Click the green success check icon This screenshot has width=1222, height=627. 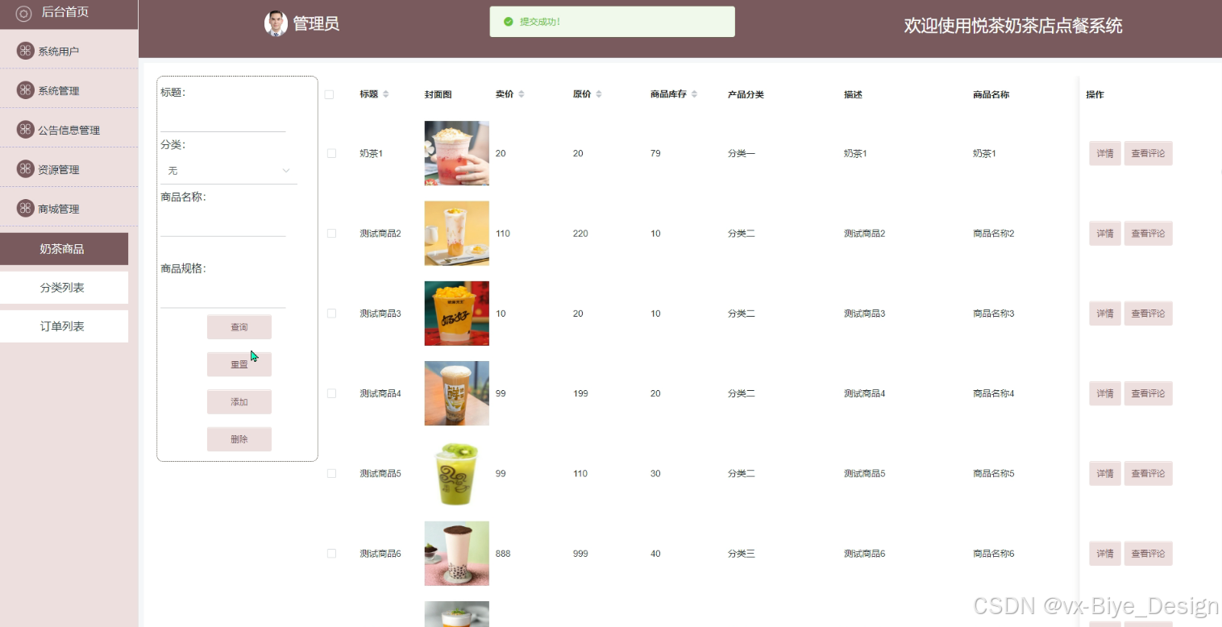[508, 22]
